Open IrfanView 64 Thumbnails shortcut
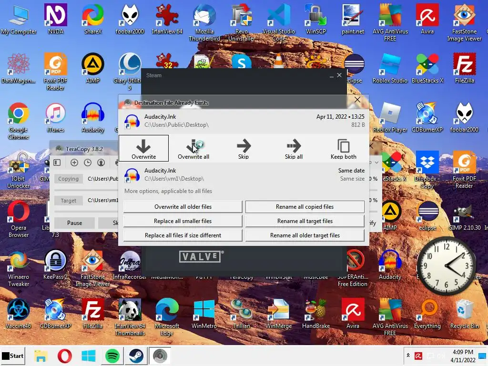The width and height of the screenshot is (488, 366). click(130, 317)
